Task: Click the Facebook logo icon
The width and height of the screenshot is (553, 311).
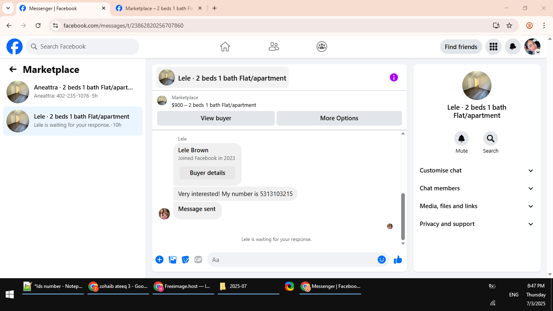Action: point(15,47)
